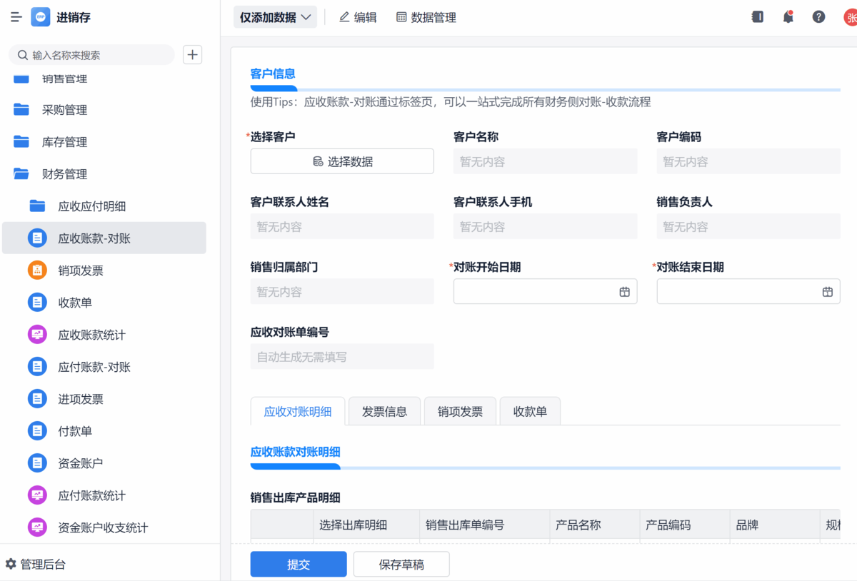Click 选择数据 to choose a customer
The image size is (857, 581).
point(342,161)
